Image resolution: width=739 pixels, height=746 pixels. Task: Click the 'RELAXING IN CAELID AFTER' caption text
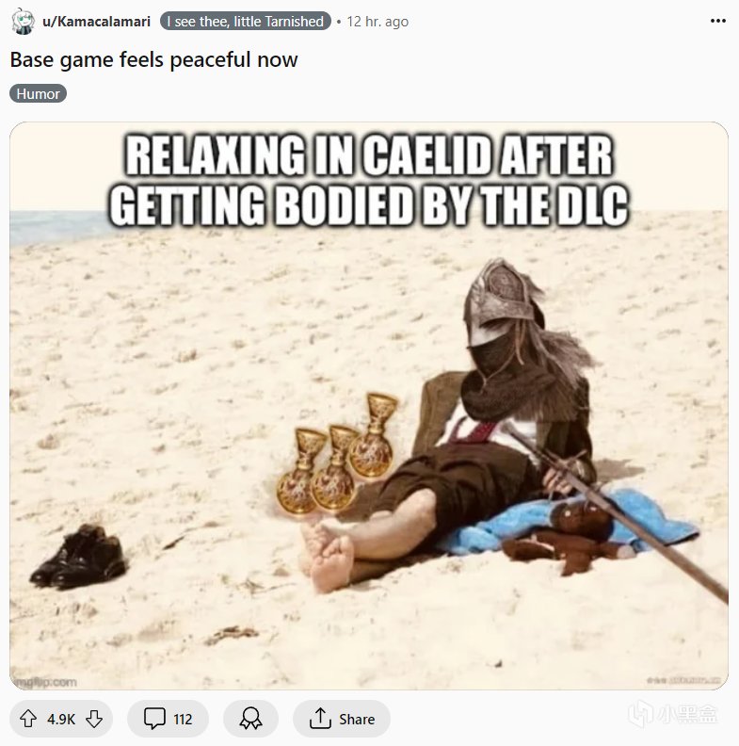[x=369, y=155]
